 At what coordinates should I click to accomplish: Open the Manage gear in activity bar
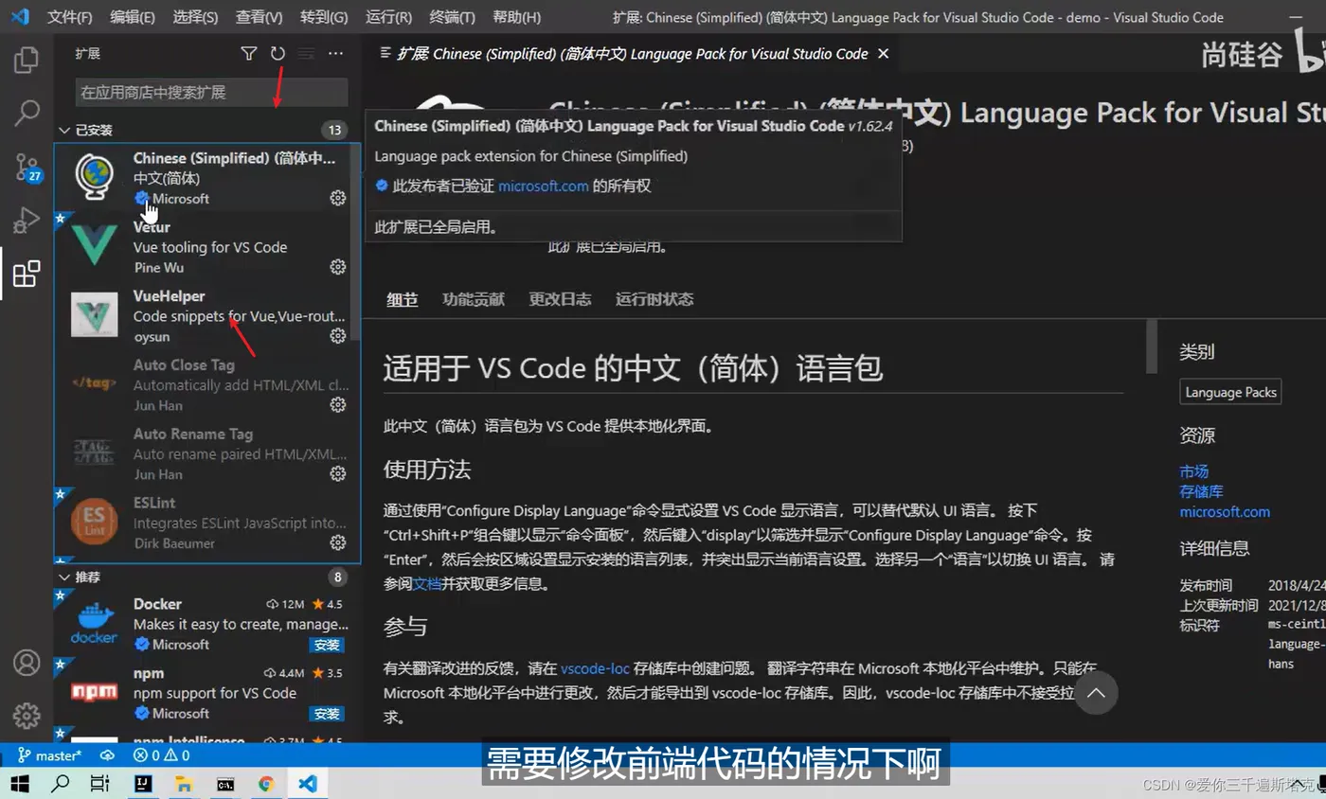click(x=27, y=715)
